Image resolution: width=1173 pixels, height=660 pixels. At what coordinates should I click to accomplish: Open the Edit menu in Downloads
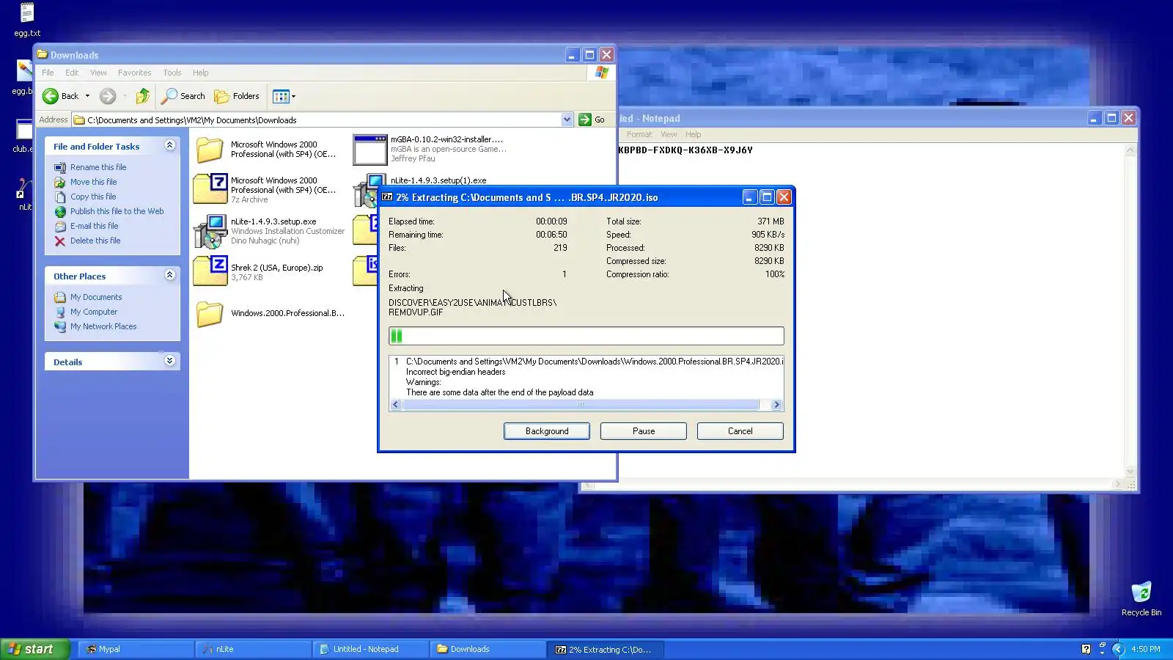click(x=72, y=73)
